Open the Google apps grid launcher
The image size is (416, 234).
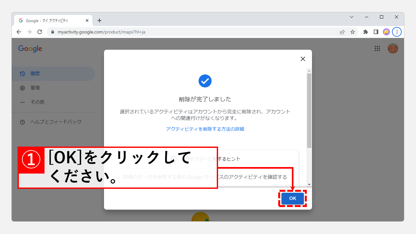[x=377, y=48]
